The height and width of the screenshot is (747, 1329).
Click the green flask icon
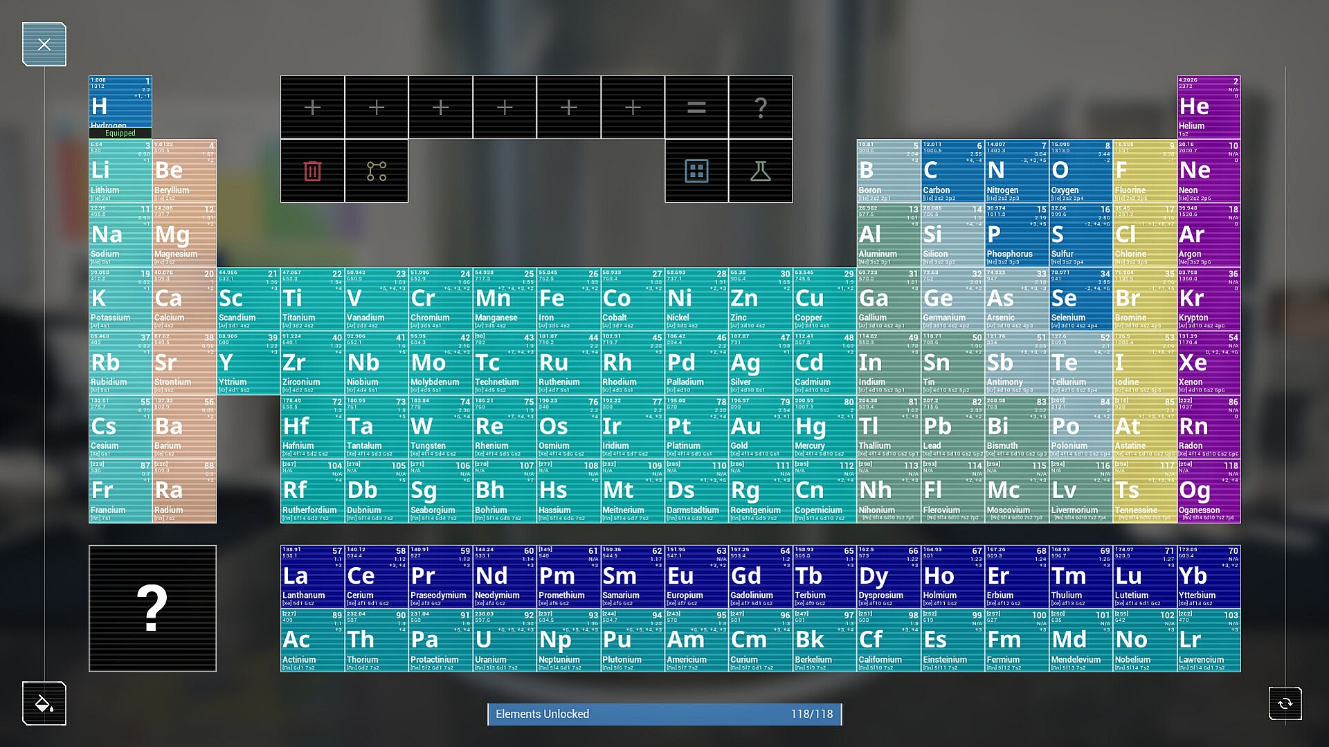pyautogui.click(x=760, y=171)
